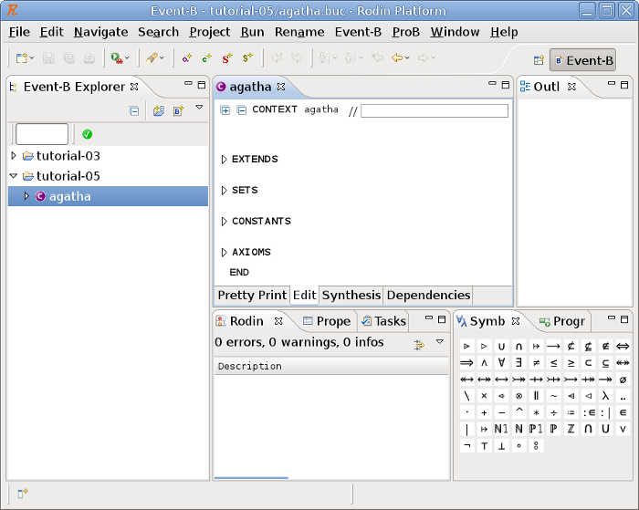Switch to the Pretty Print tab
The width and height of the screenshot is (639, 510).
252,295
